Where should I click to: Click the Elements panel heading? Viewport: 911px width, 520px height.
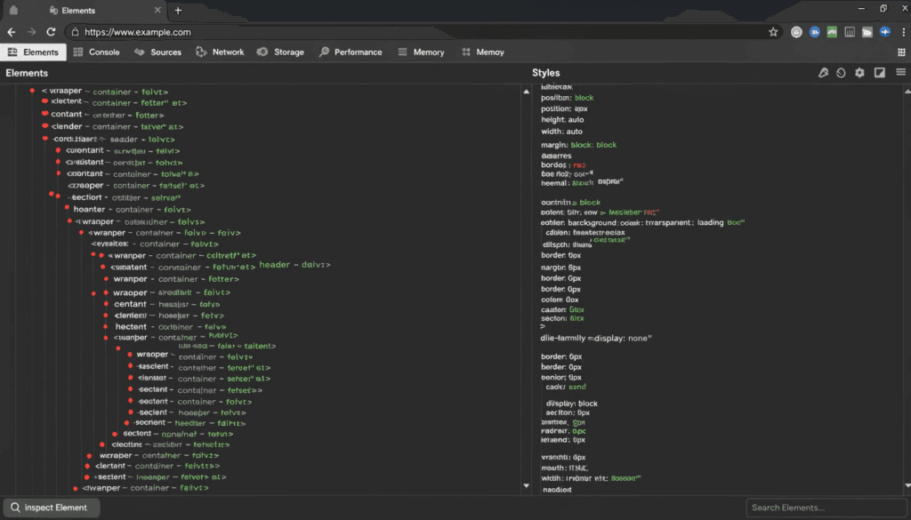(x=27, y=73)
